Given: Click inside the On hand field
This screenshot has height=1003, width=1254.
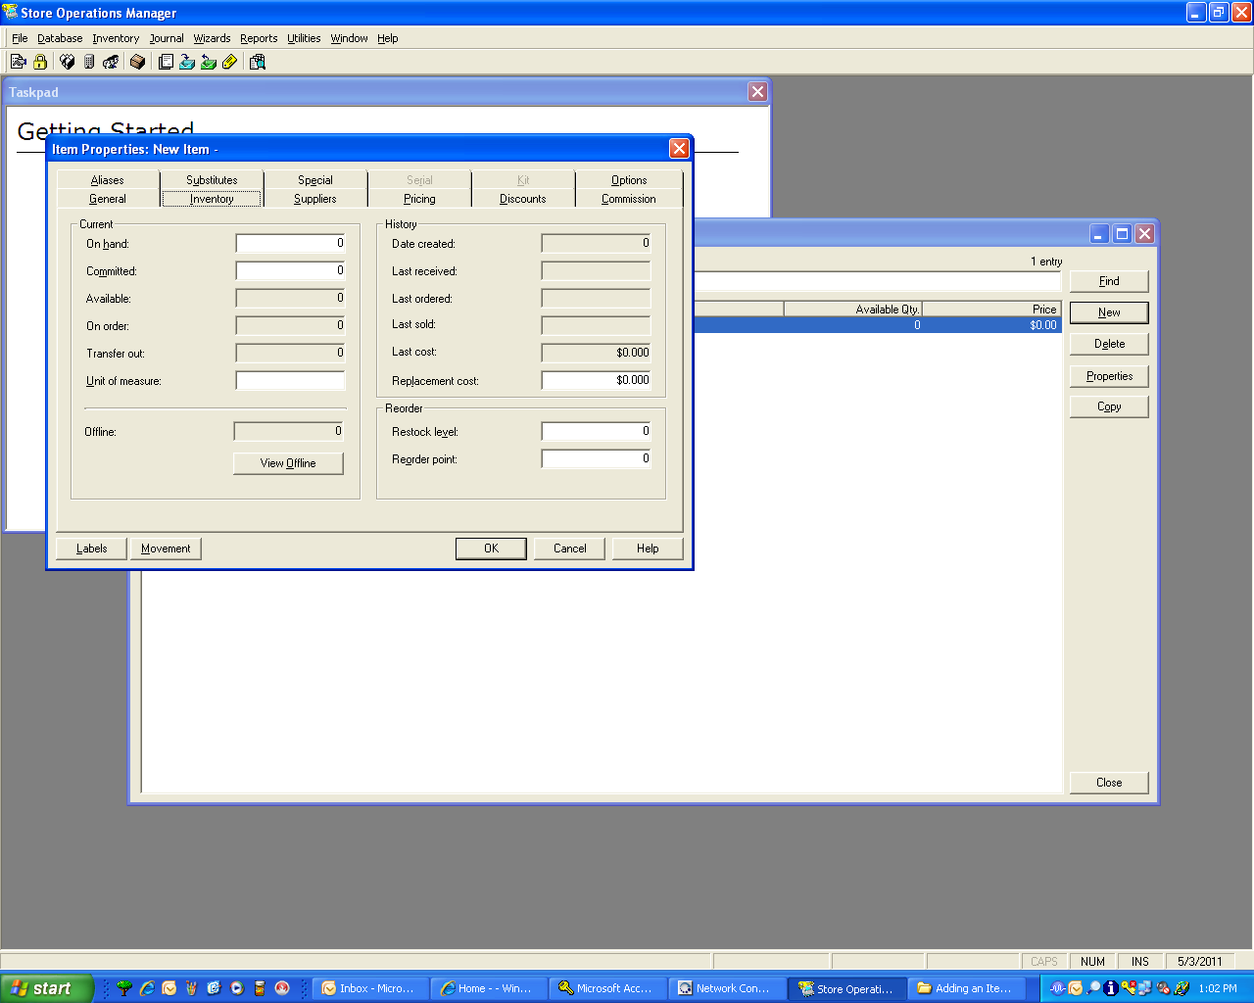Looking at the screenshot, I should [290, 243].
